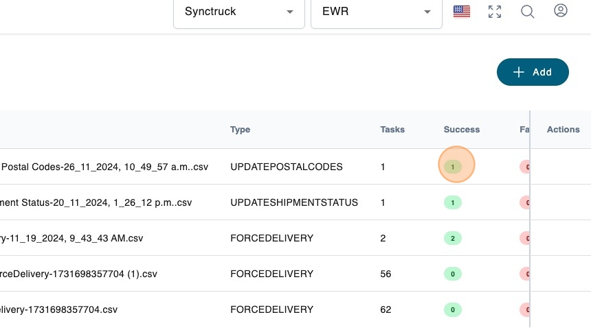Click the UPDATESHIPMENTSTATUS type cell
The width and height of the screenshot is (591, 330).
pyautogui.click(x=294, y=202)
